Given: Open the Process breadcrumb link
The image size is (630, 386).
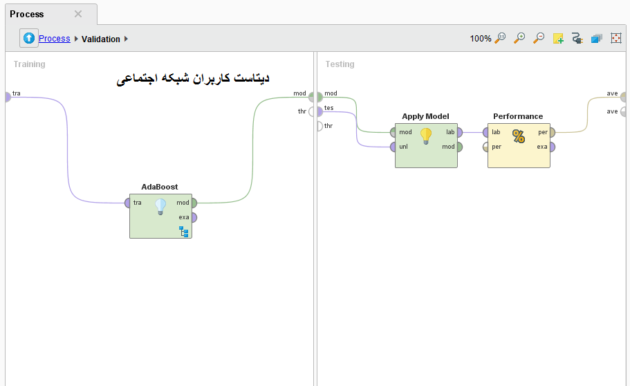Looking at the screenshot, I should point(54,39).
